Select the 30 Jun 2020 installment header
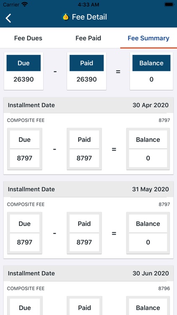This screenshot has height=315, width=177. (88, 273)
